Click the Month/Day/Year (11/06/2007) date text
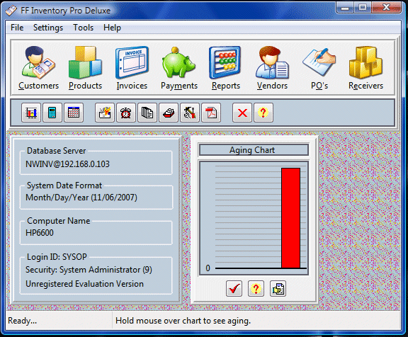408x337 pixels. (81, 198)
